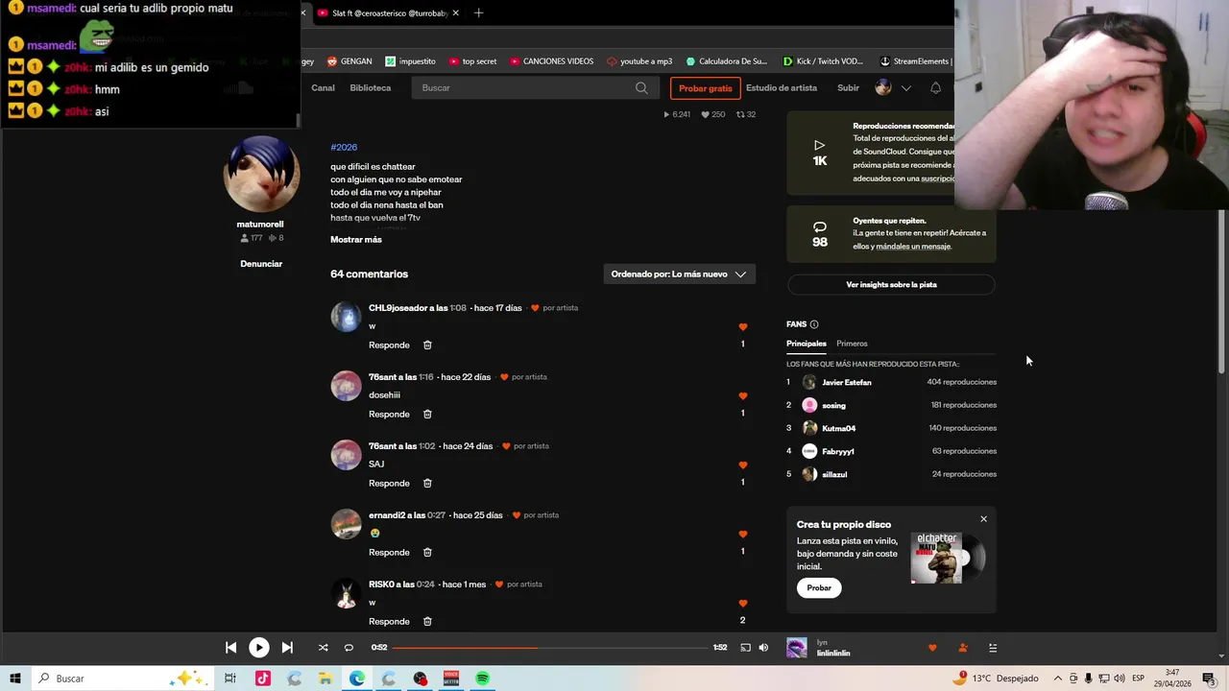Open the sort dropdown Lo más nuevo
Screen dimensions: 1229x691
(679, 274)
